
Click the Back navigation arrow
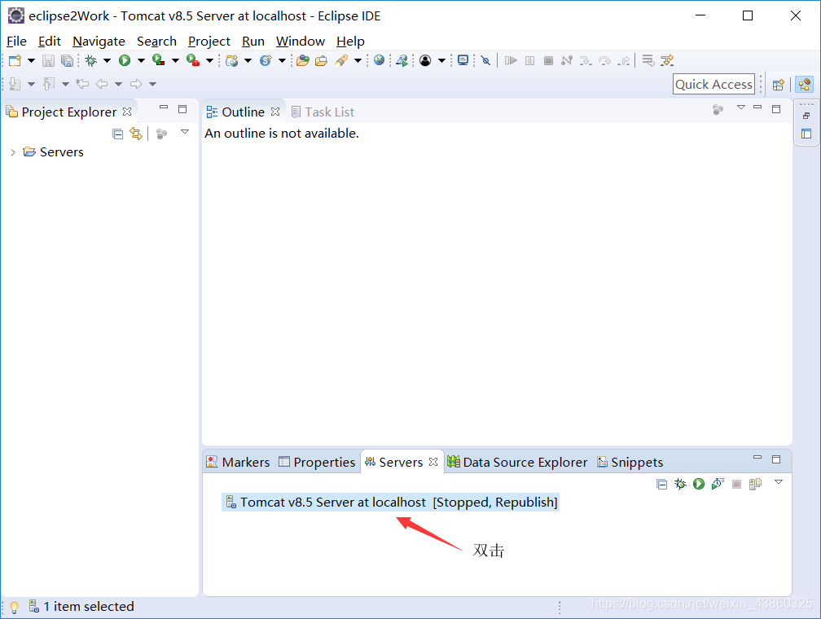tap(102, 84)
